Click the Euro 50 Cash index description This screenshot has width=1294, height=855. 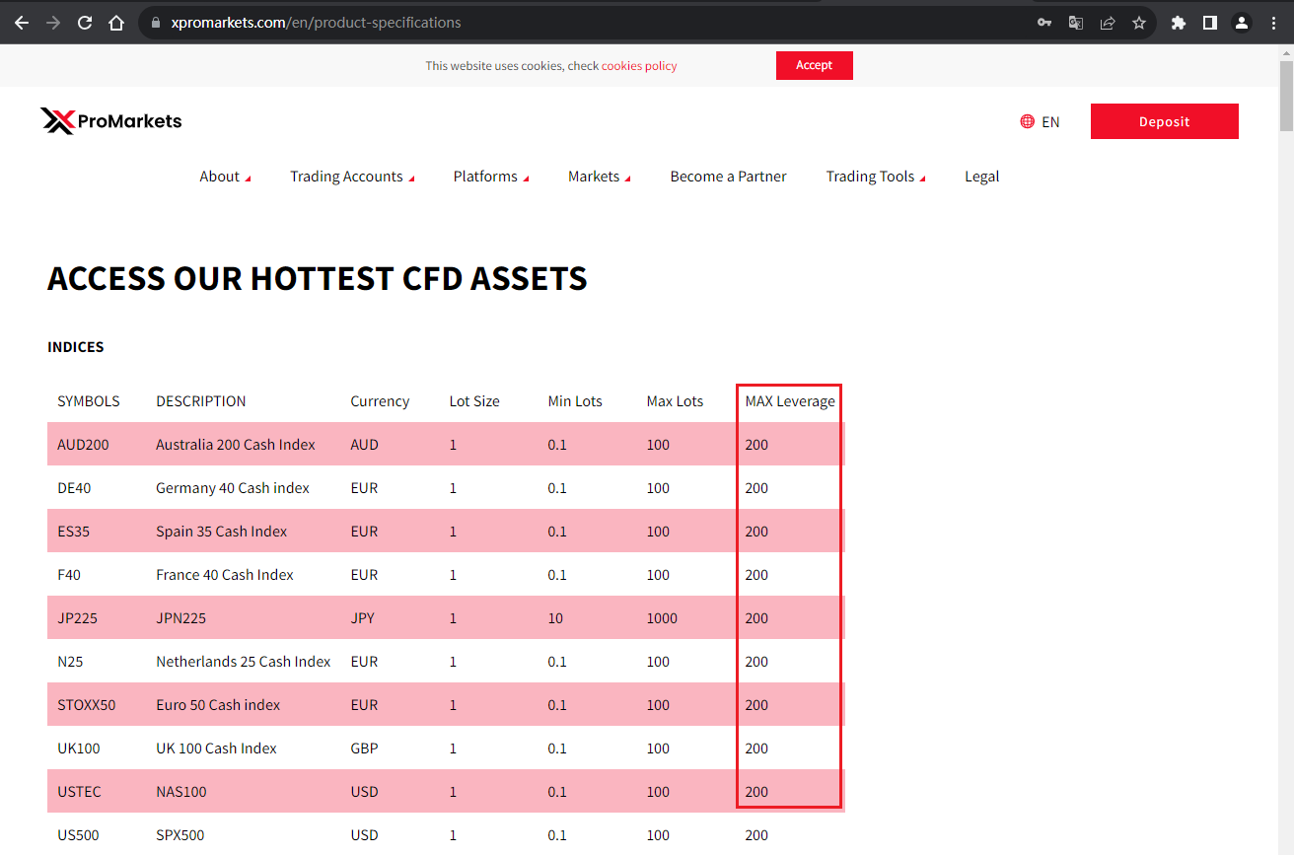pos(218,705)
